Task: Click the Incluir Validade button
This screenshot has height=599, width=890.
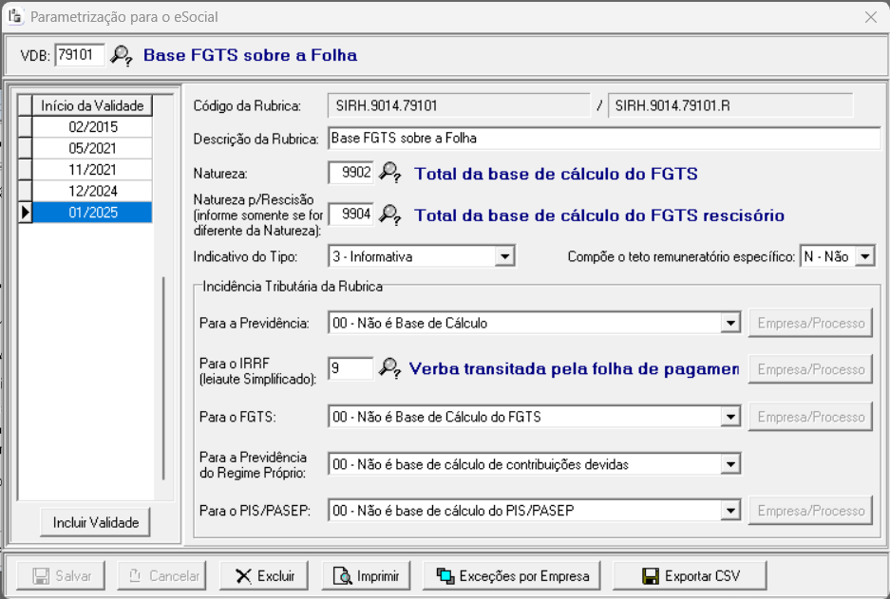Action: point(95,522)
